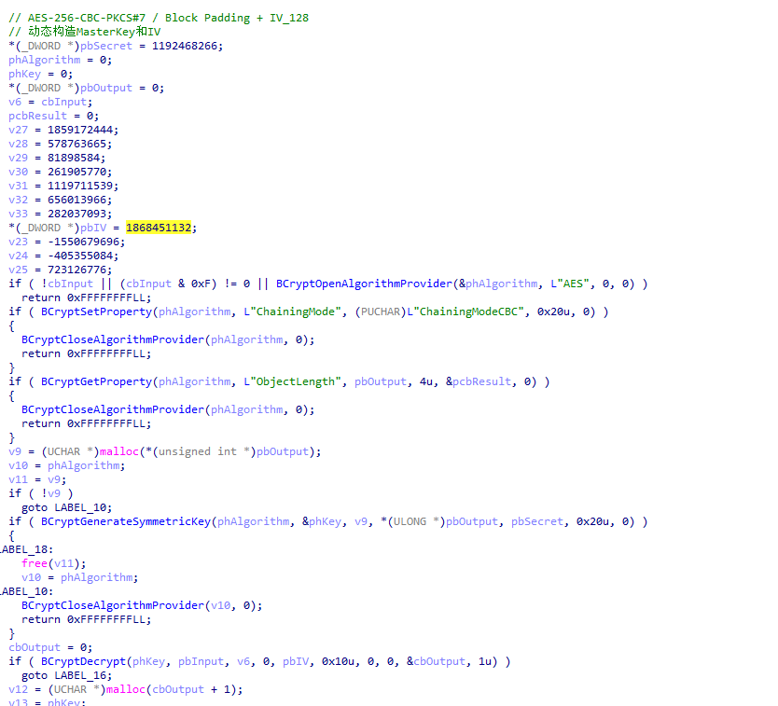This screenshot has height=706, width=778.
Task: Click the highlighted value 1868451132
Action: coord(159,228)
